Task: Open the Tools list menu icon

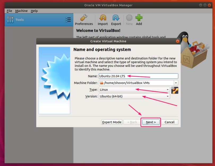Action: (x=68, y=20)
